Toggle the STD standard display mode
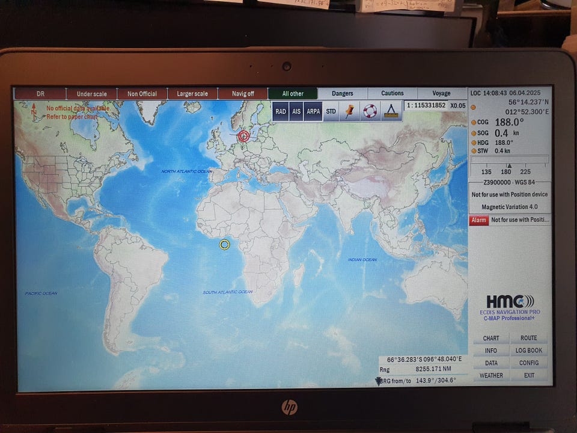Screen dimensions: 577x433 (x=331, y=111)
